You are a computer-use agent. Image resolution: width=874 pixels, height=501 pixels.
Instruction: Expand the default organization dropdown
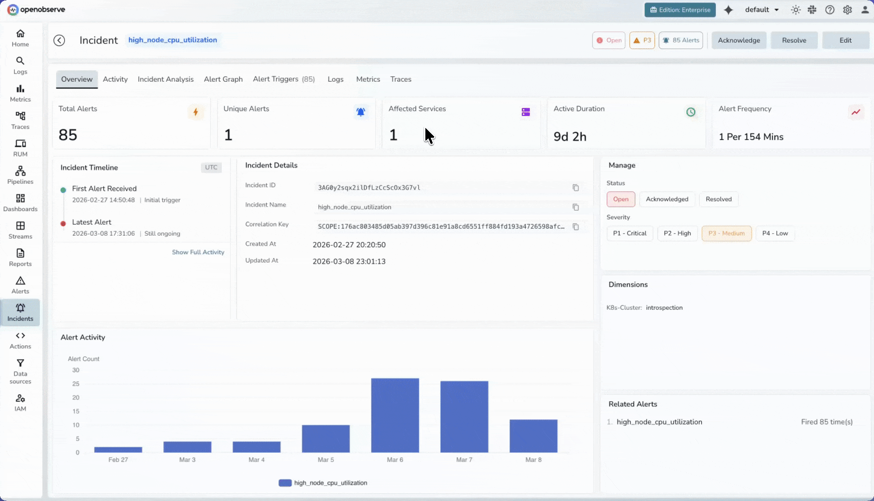pos(762,10)
